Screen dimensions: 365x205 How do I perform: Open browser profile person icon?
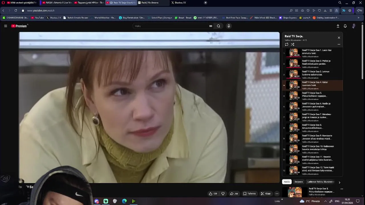coord(336,11)
